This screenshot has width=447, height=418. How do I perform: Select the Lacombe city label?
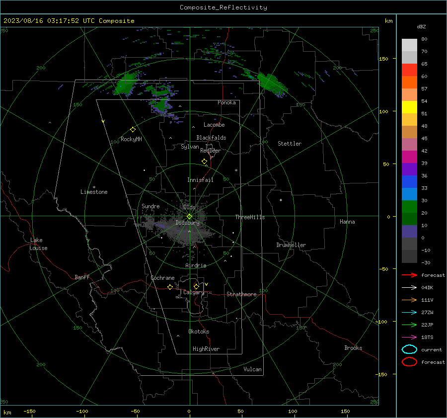(214, 125)
